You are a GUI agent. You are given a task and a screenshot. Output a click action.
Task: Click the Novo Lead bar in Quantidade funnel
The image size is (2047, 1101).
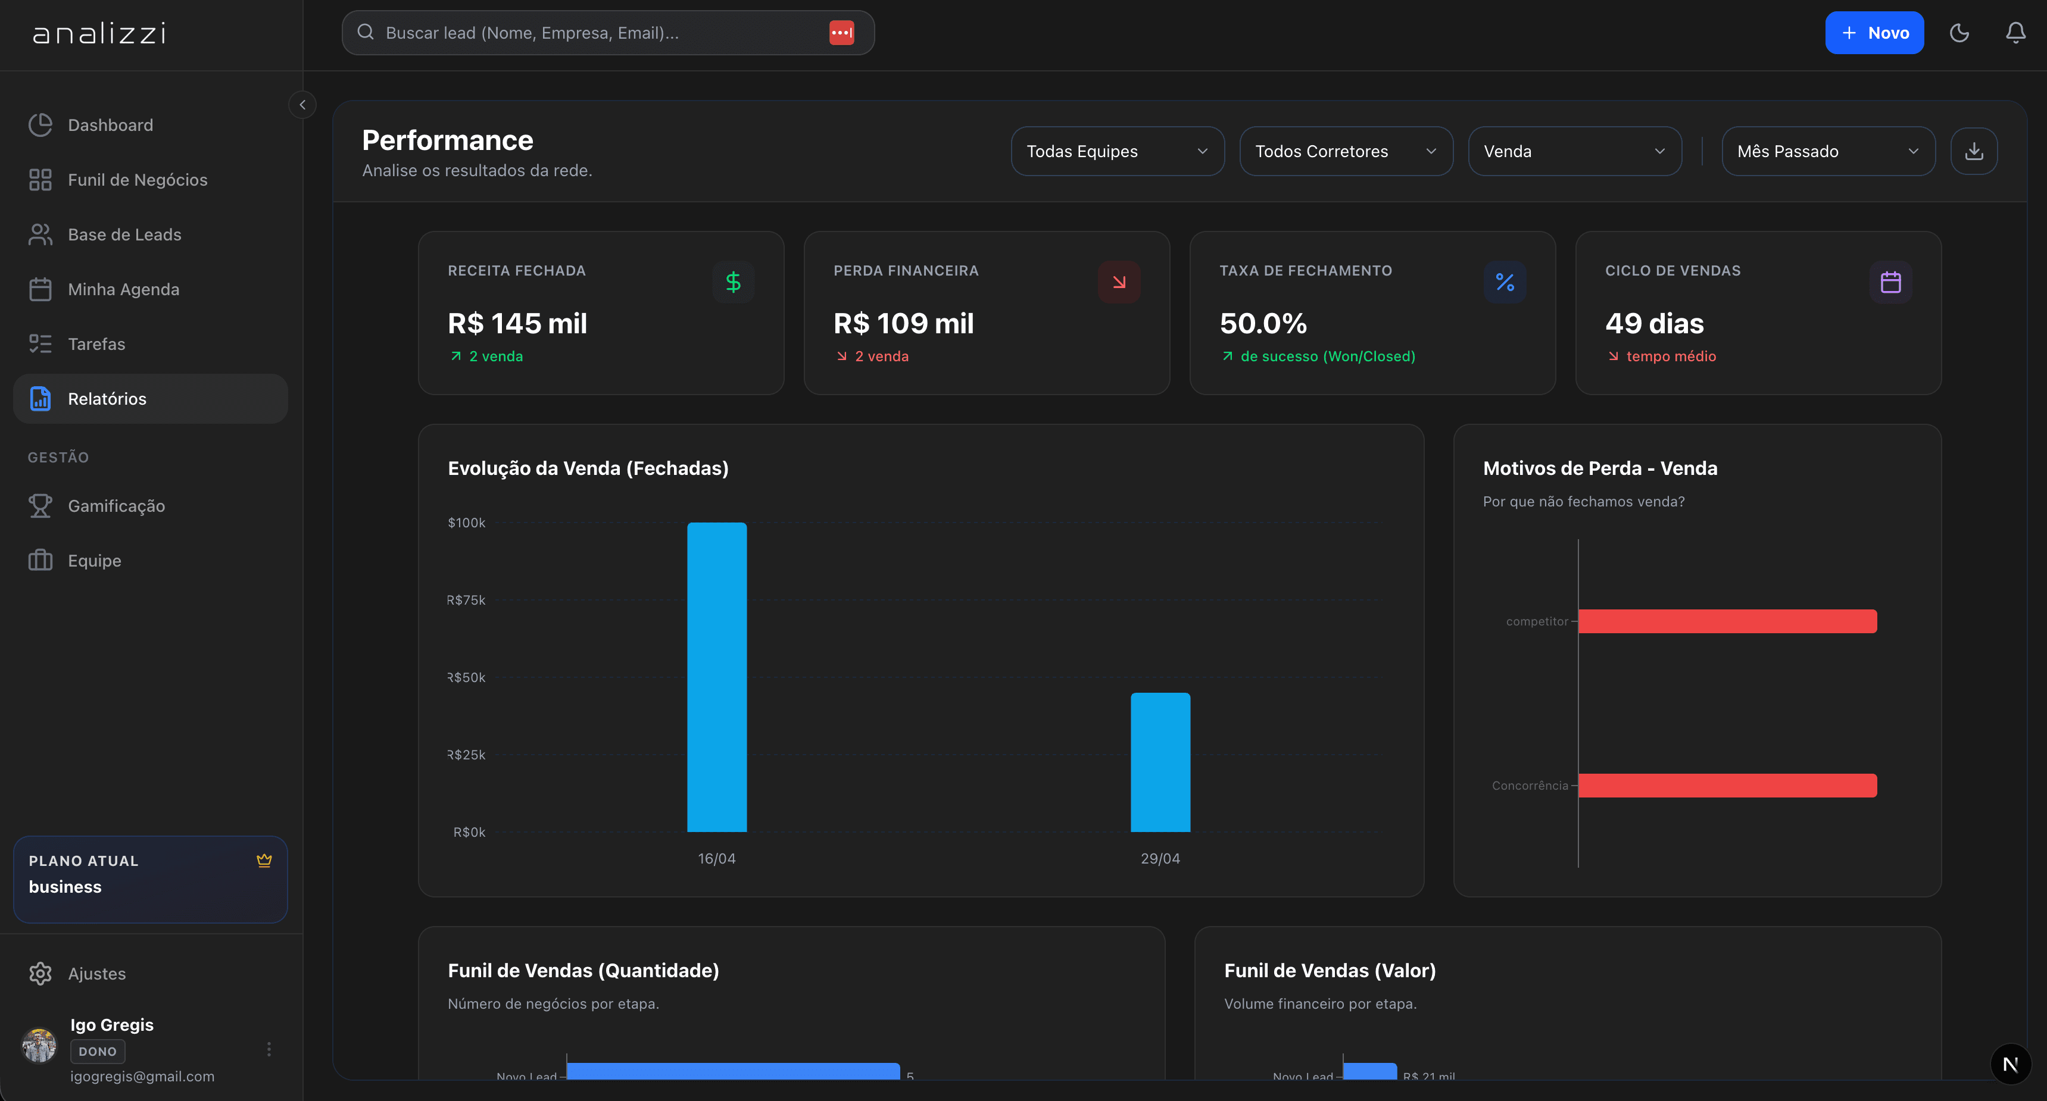tap(734, 1071)
